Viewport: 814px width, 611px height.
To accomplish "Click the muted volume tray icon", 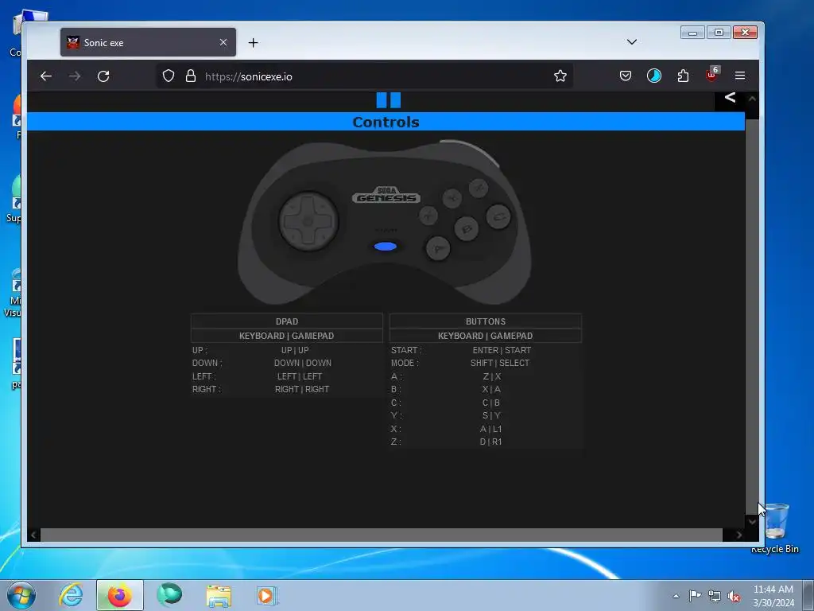I will (x=734, y=596).
